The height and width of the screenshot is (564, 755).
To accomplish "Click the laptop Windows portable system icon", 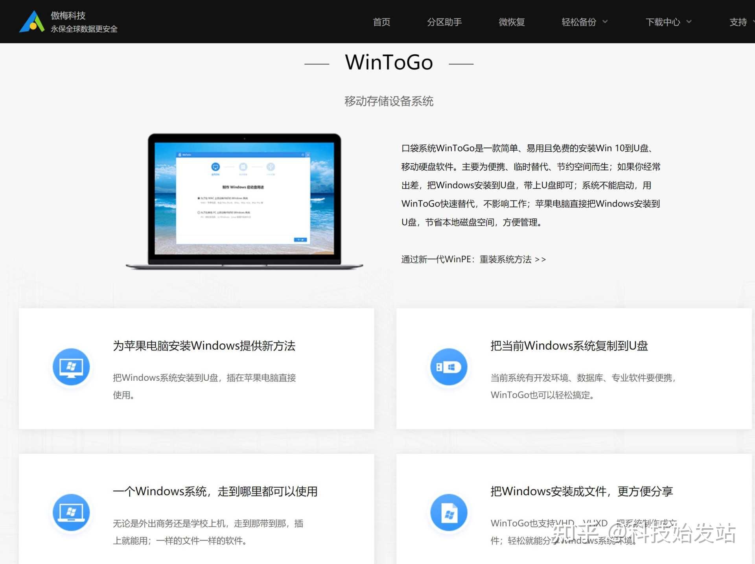I will 71,512.
